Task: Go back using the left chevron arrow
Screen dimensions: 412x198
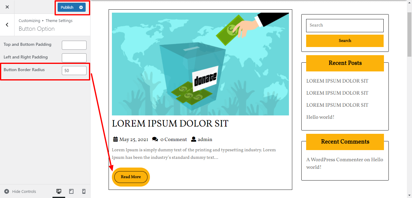Action: [7, 25]
